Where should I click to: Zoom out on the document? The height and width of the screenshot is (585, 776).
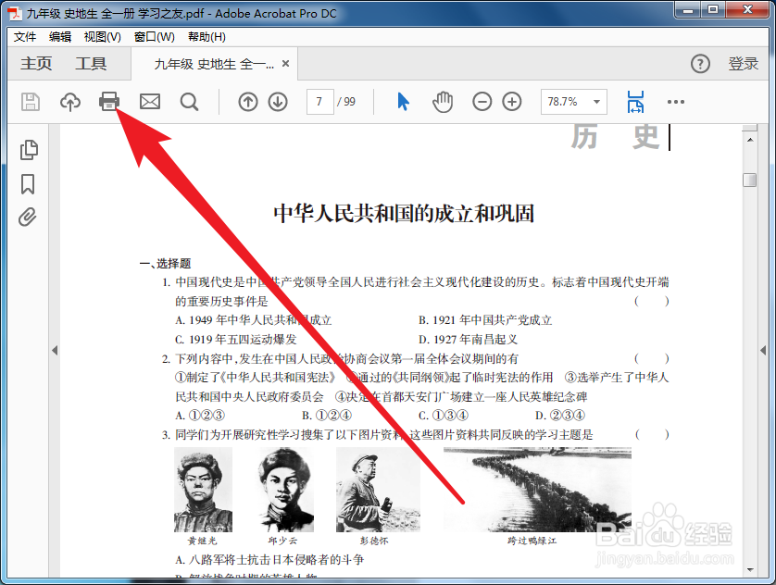click(x=482, y=102)
